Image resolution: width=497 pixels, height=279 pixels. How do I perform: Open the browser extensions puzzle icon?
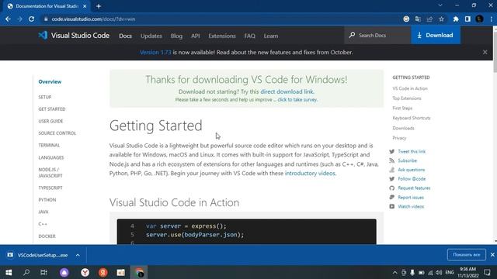pos(456,19)
